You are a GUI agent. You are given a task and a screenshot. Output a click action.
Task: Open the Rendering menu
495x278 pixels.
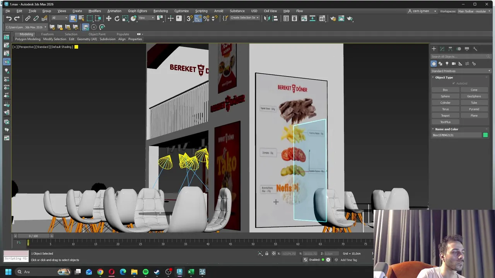click(x=160, y=11)
